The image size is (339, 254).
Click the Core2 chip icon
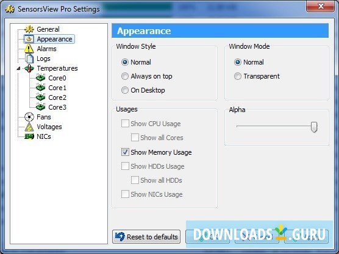click(x=40, y=97)
